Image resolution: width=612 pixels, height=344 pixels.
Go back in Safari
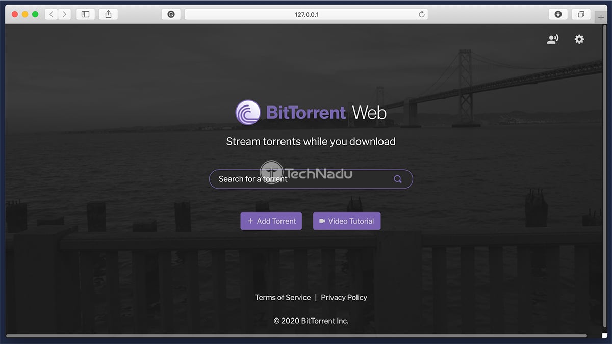pos(51,14)
